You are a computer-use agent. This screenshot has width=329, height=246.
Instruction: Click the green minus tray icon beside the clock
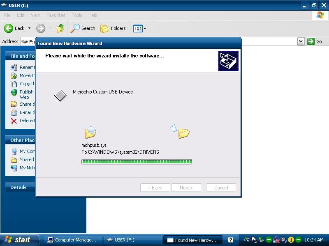pos(299,240)
